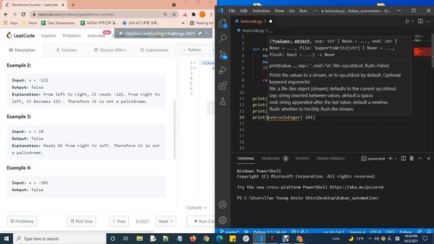Viewport: 434px width, 244px height.
Task: Click the master branch in status bar
Action: click(x=229, y=231)
